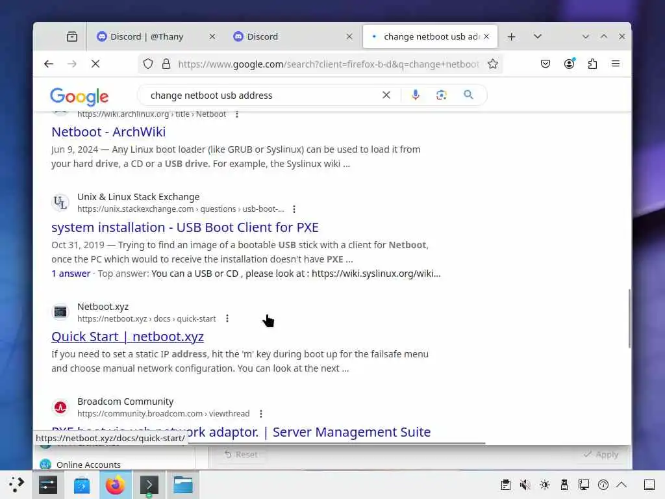Open removable devices tray icon
The height and width of the screenshot is (499, 665).
tap(564, 485)
